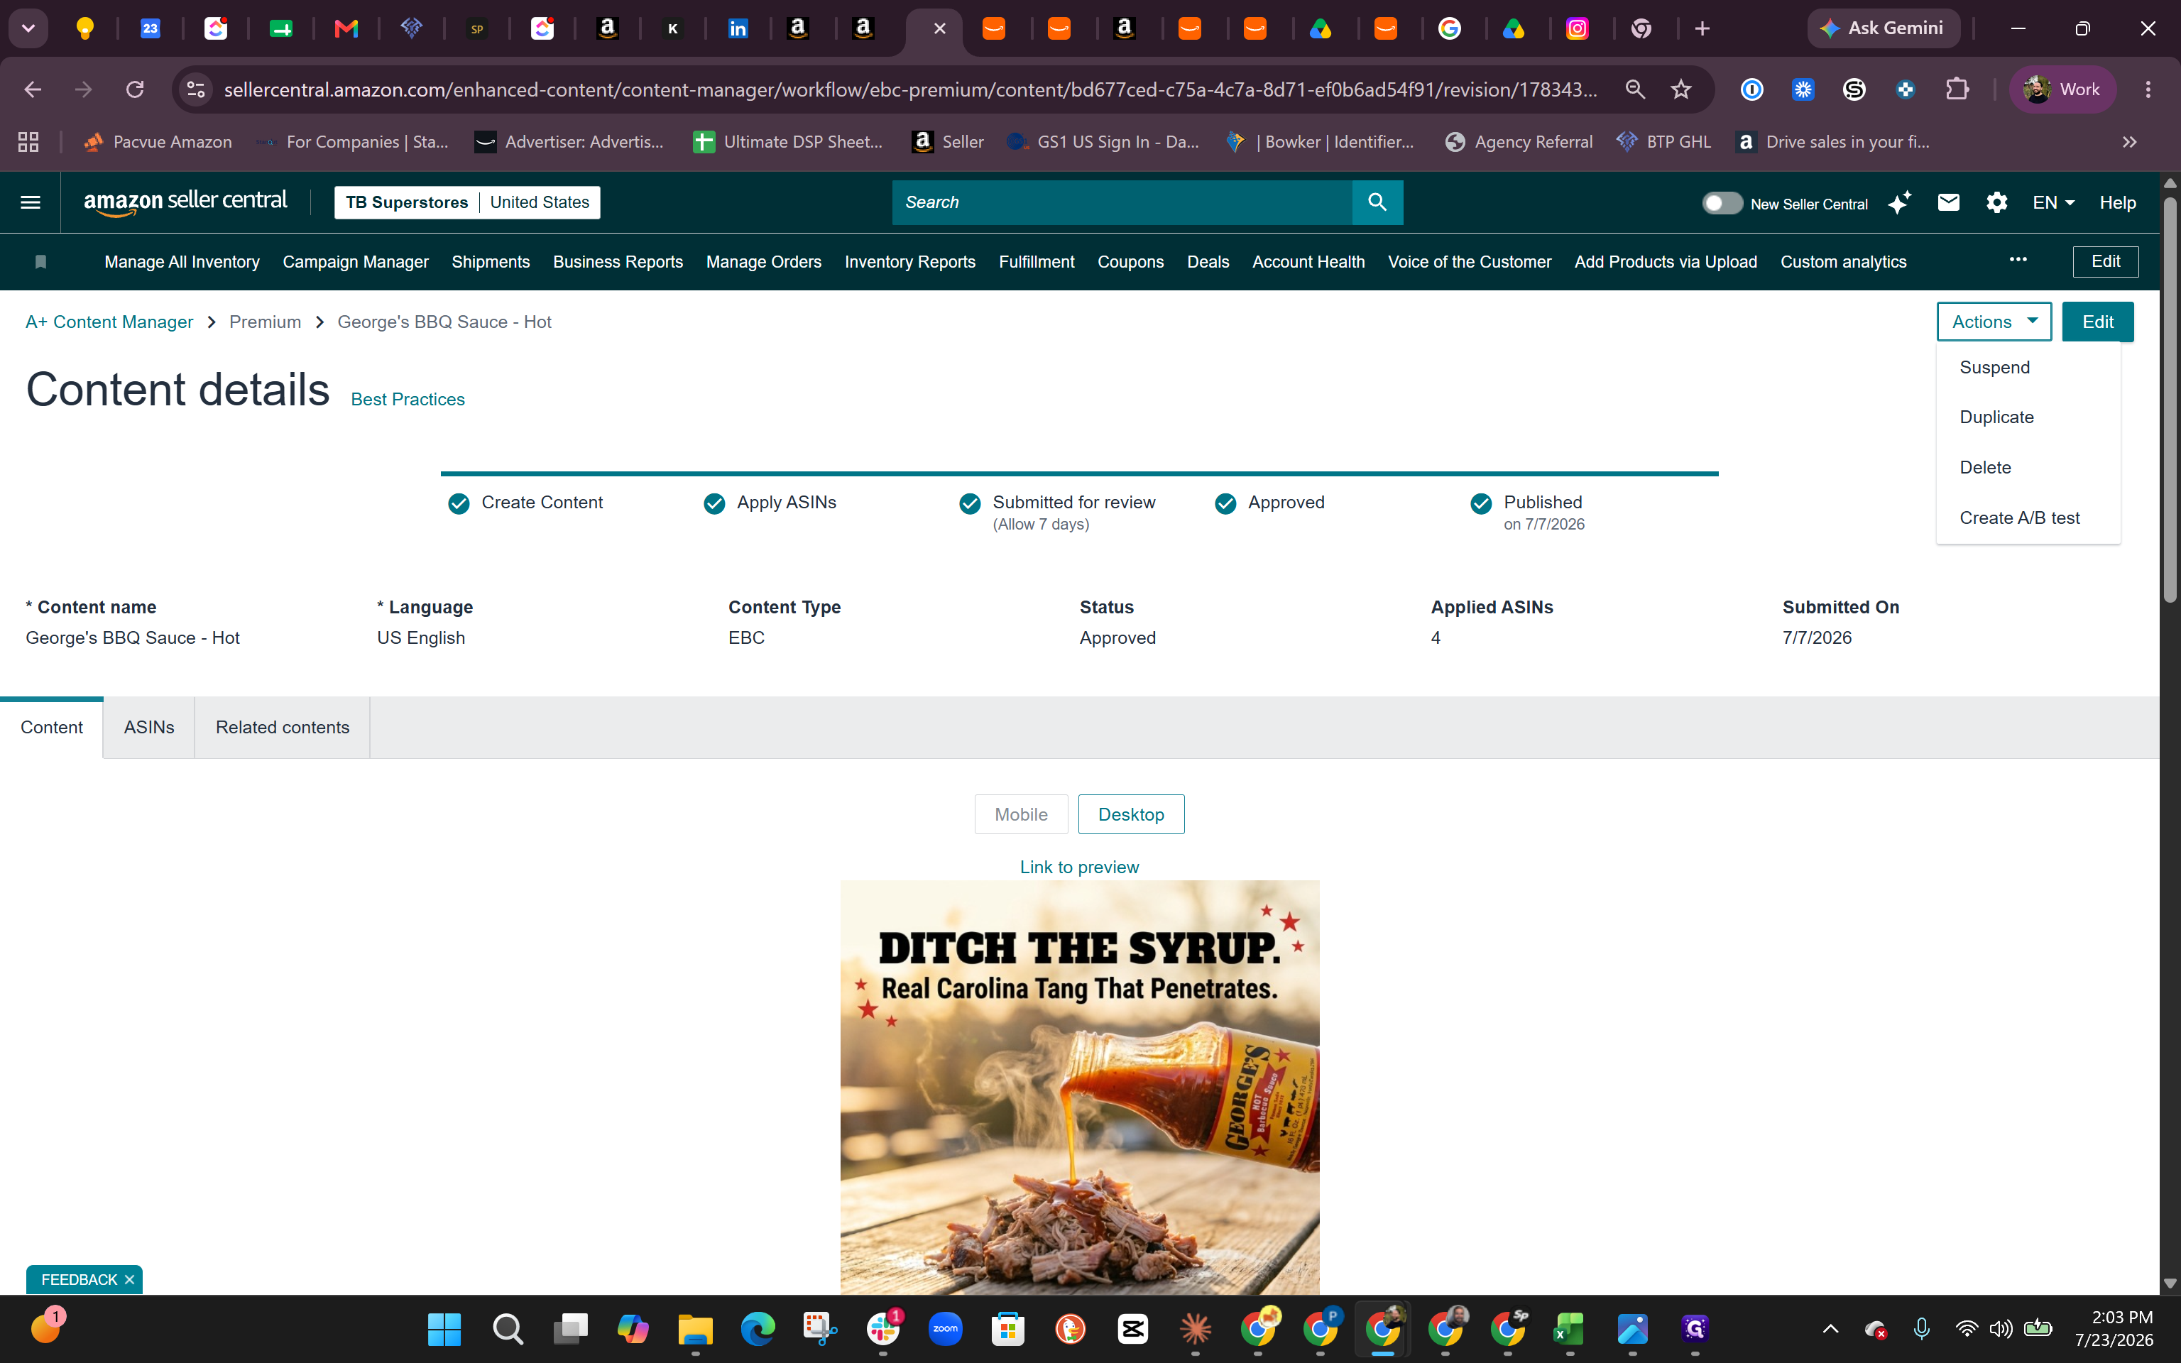Open the 1Password extension icon
The image size is (2181, 1363).
tap(1752, 89)
